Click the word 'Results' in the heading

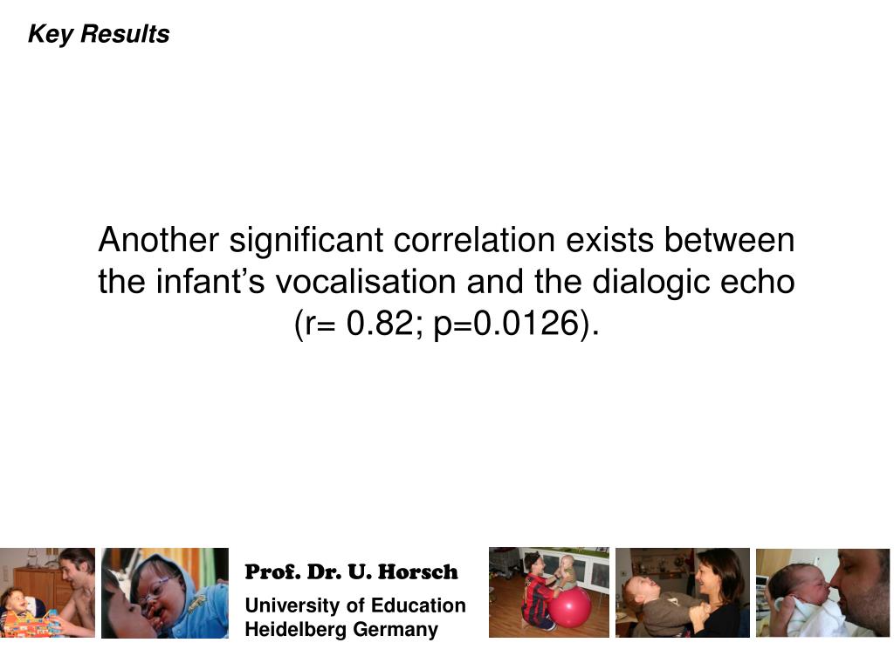coord(125,34)
